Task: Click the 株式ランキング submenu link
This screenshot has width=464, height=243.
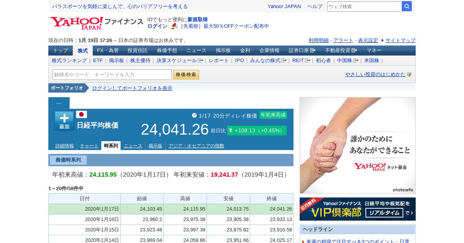Action: pos(70,61)
